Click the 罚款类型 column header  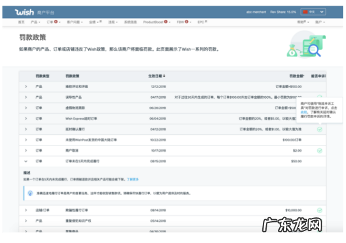pyautogui.click(x=42, y=76)
